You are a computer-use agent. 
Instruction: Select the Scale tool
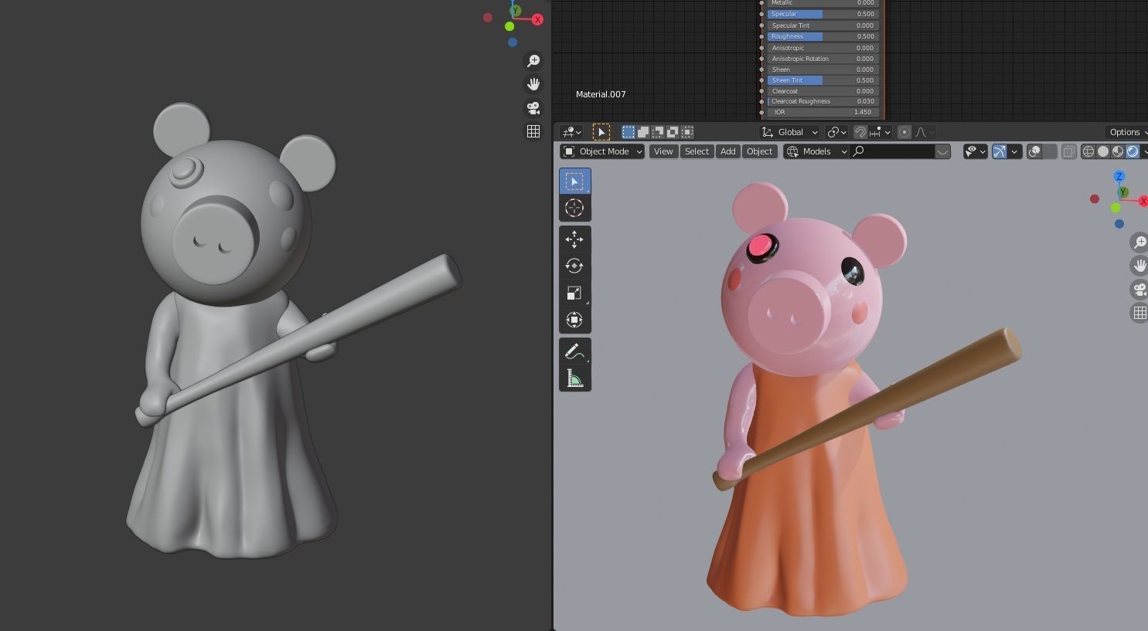(x=574, y=293)
